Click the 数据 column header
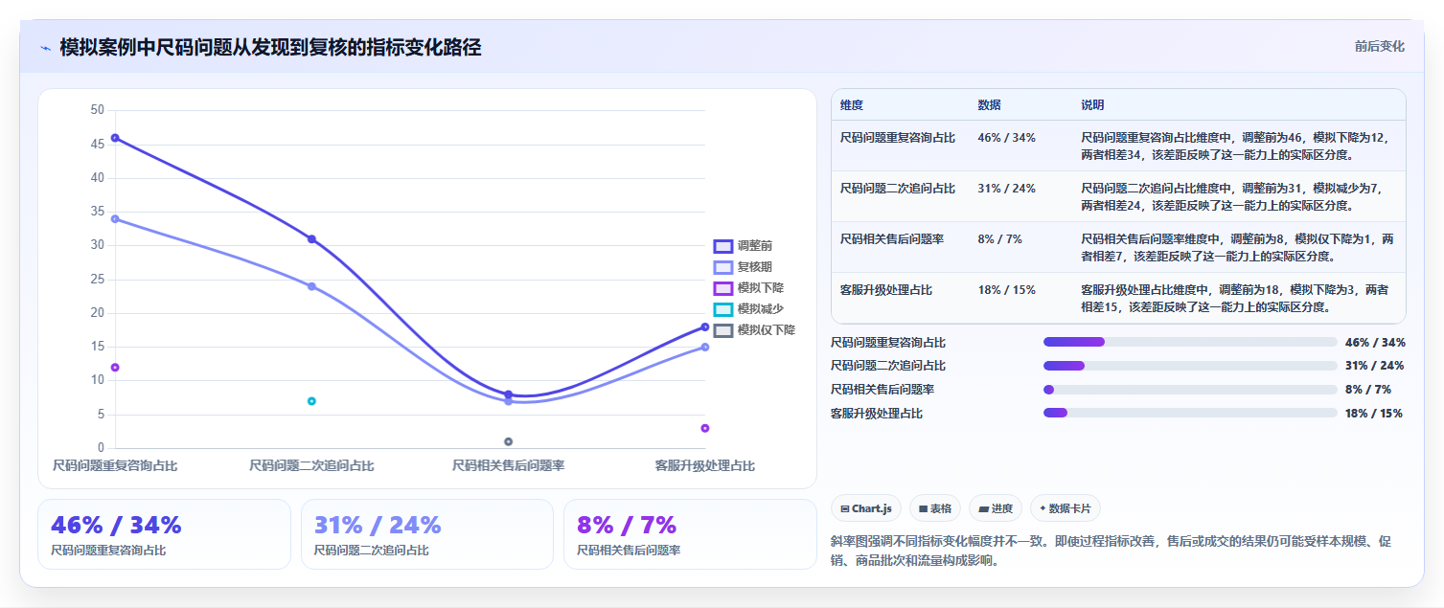This screenshot has height=608, width=1444. pyautogui.click(x=989, y=105)
